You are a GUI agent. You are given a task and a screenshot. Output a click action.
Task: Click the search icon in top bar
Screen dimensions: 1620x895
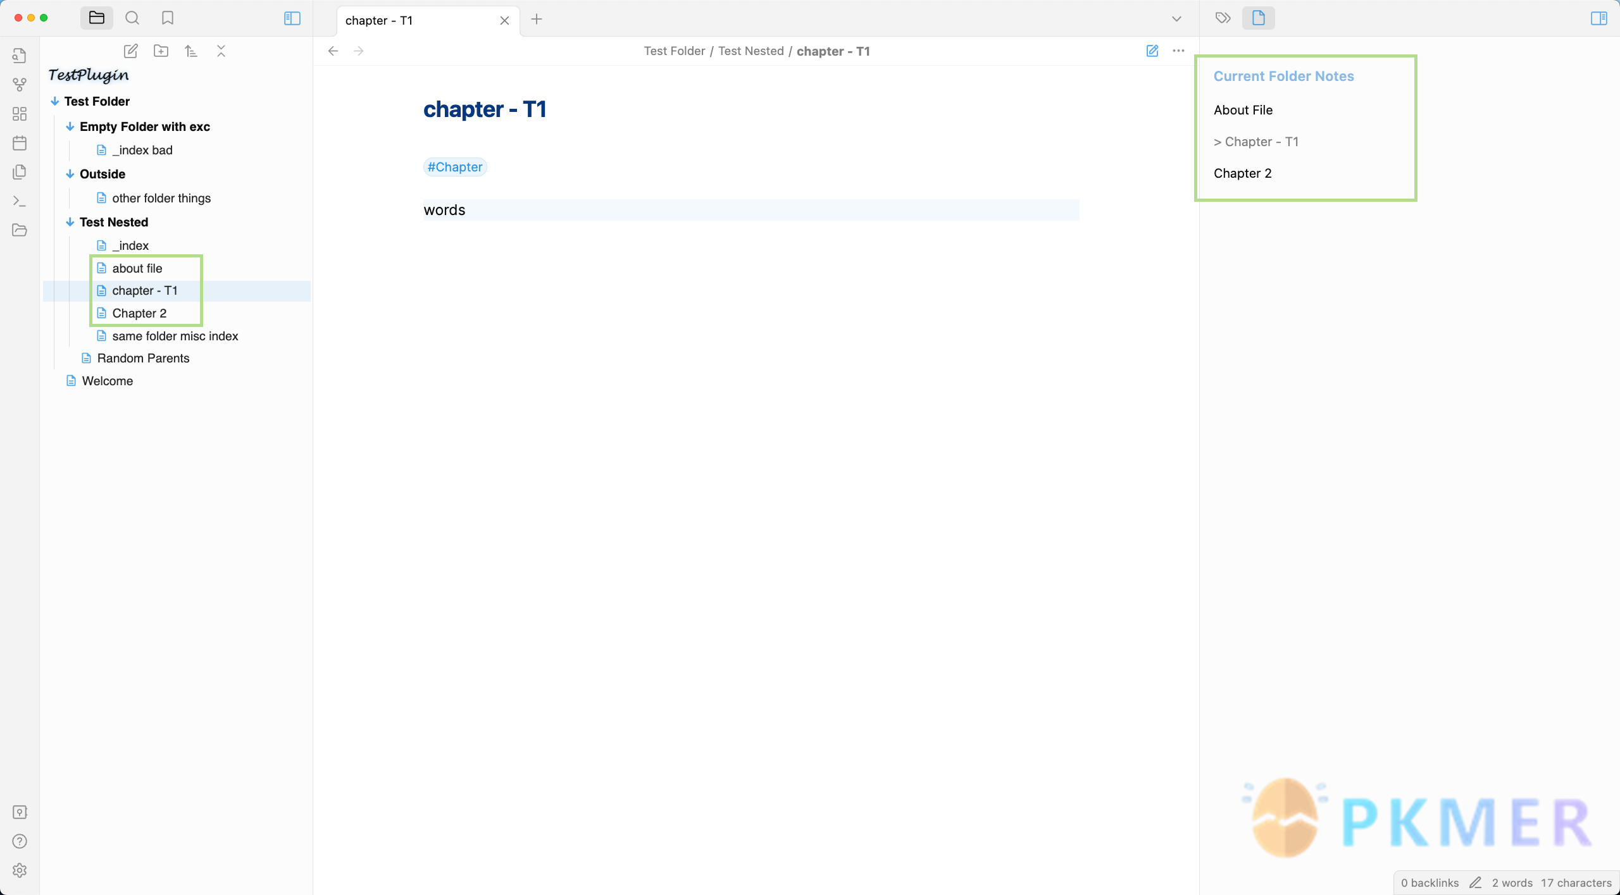tap(132, 18)
